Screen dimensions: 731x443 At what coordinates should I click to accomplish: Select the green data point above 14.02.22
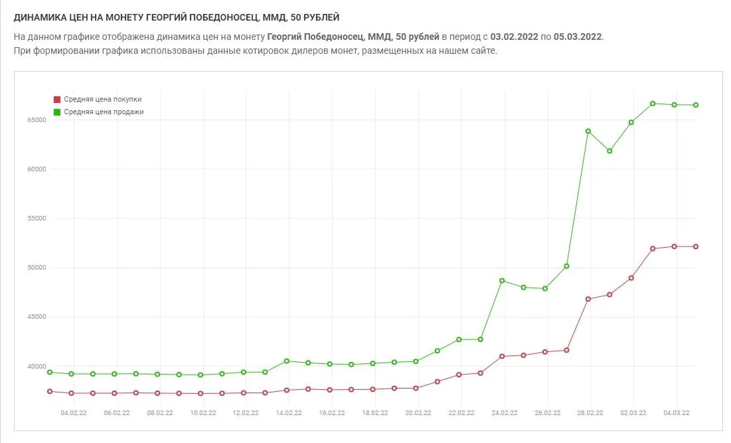tap(287, 361)
